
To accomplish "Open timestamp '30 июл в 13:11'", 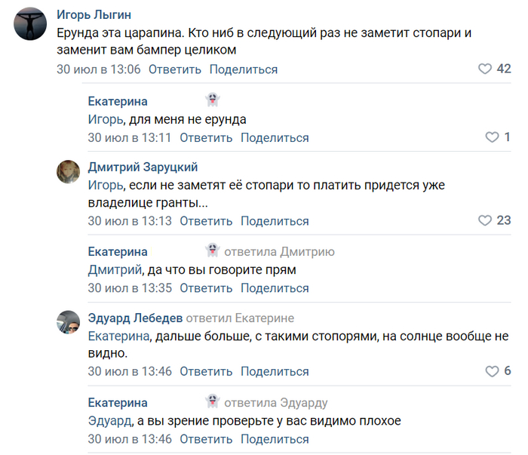I will tap(130, 137).
